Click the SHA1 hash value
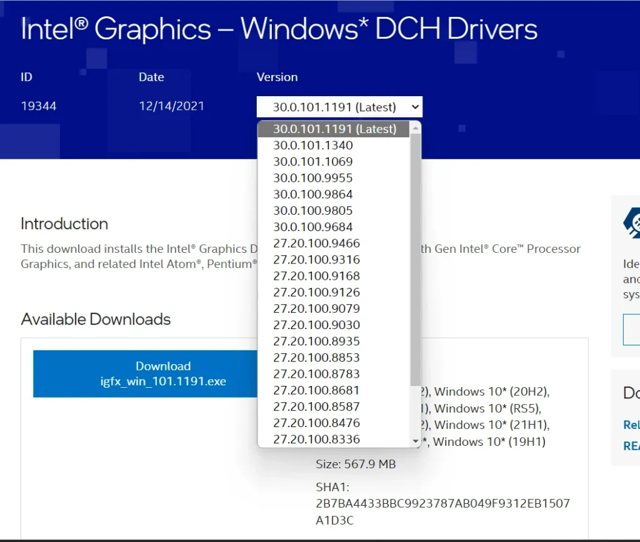 442,512
